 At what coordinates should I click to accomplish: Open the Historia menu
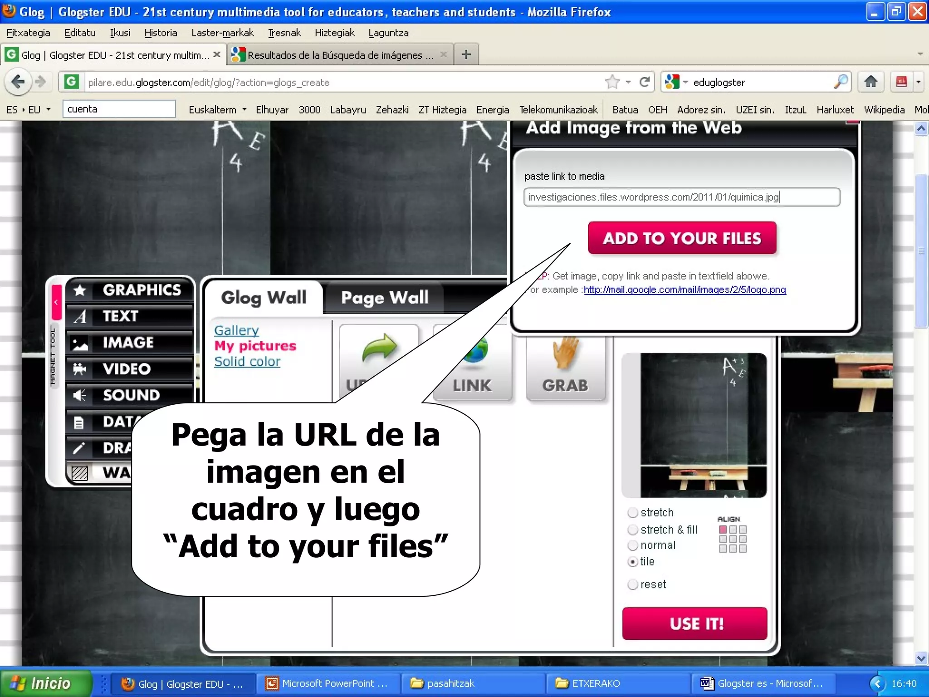(x=161, y=33)
